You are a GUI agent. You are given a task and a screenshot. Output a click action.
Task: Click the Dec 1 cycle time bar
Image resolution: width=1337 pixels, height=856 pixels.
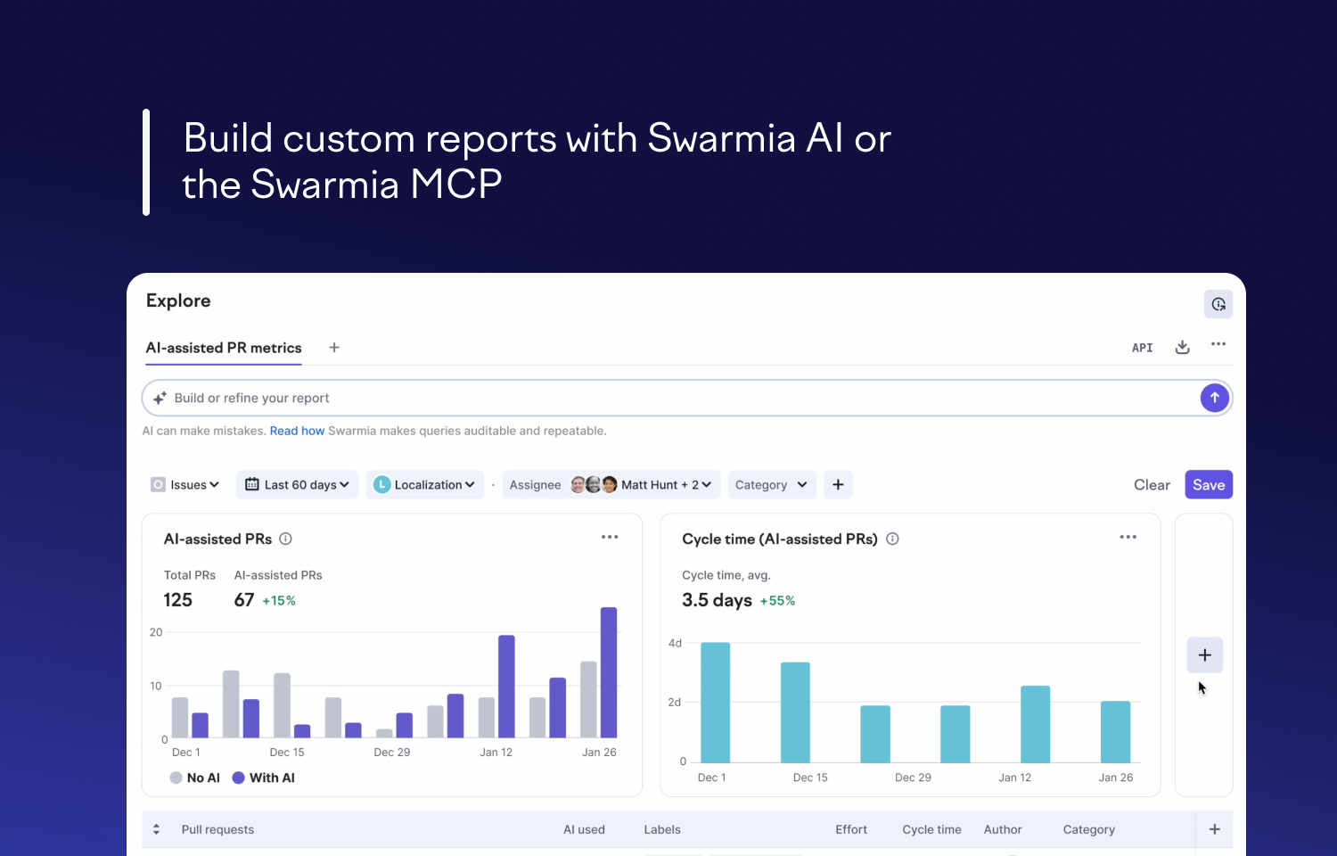coord(716,703)
